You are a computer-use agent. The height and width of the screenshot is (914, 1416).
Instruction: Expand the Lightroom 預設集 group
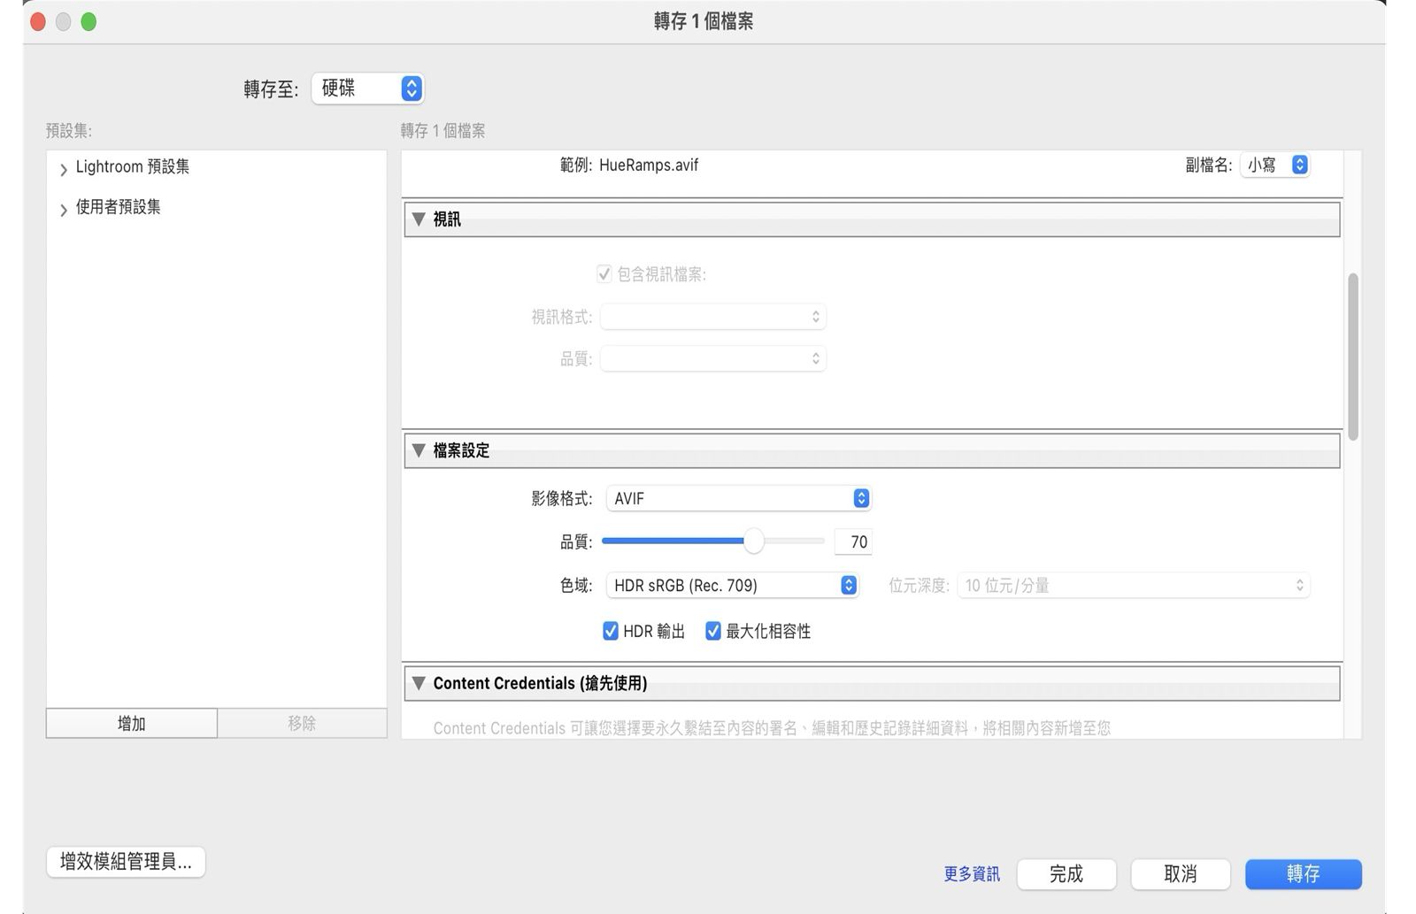click(x=64, y=168)
